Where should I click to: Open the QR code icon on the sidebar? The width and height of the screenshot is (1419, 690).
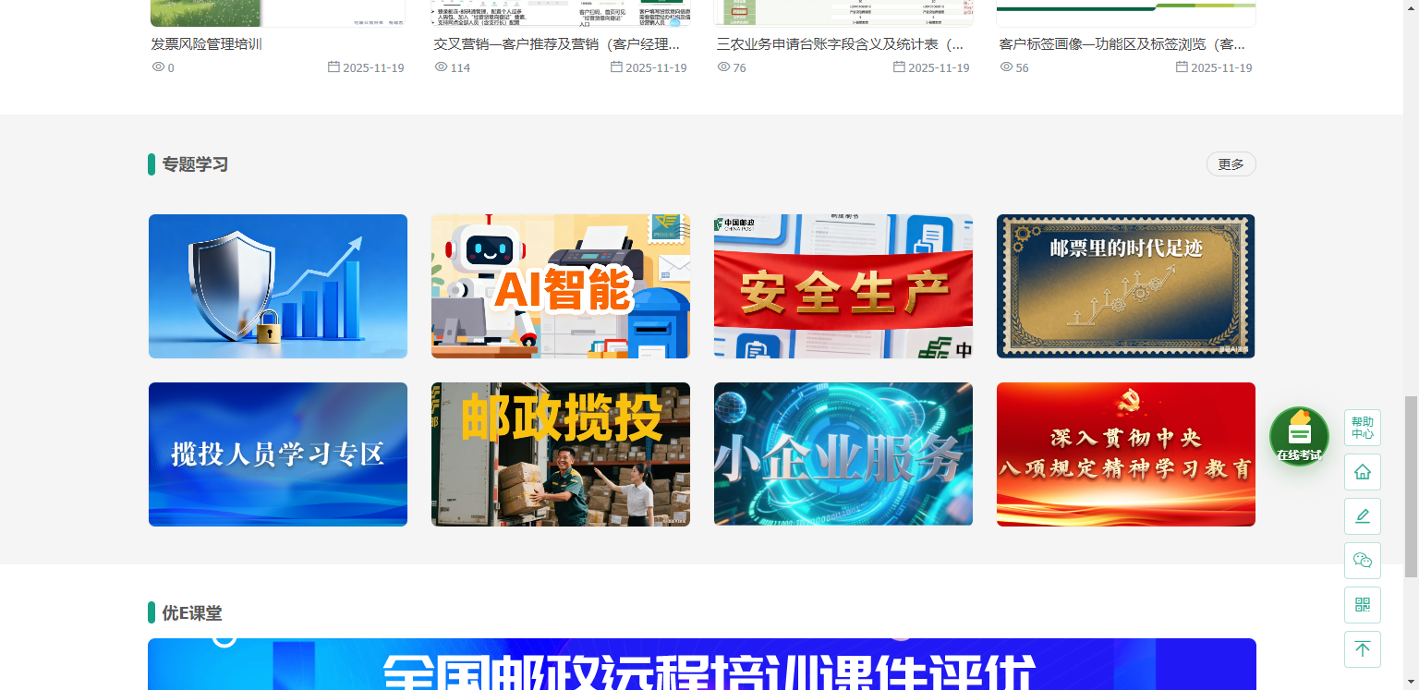coord(1363,605)
